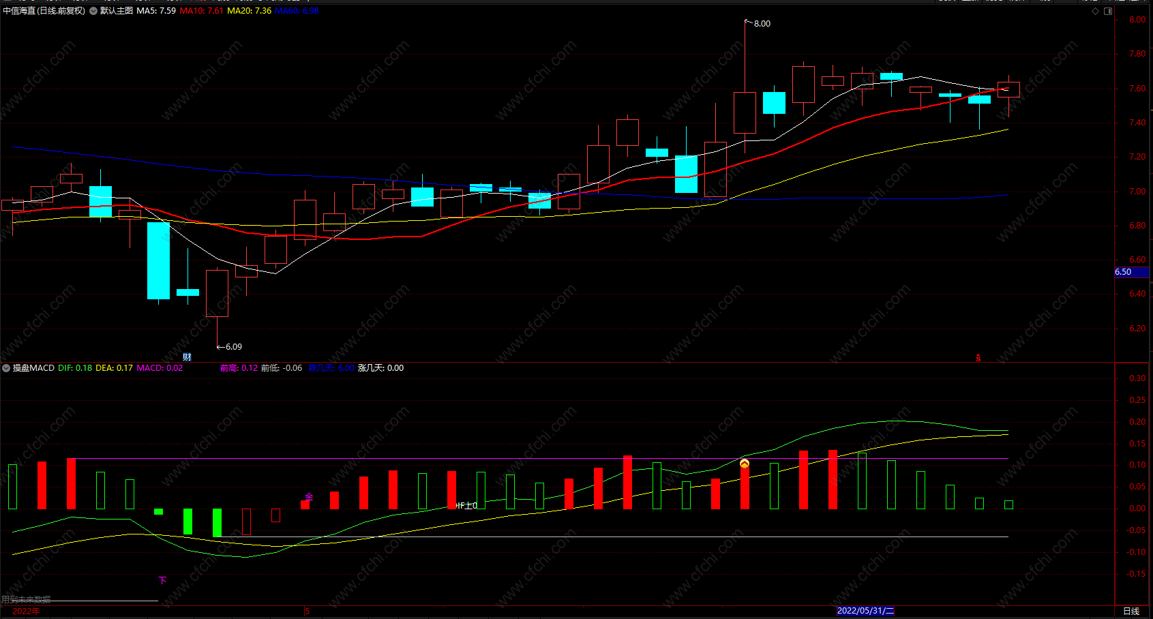This screenshot has height=619, width=1153.
Task: Click the 8.00 high price annotation
Action: point(762,24)
